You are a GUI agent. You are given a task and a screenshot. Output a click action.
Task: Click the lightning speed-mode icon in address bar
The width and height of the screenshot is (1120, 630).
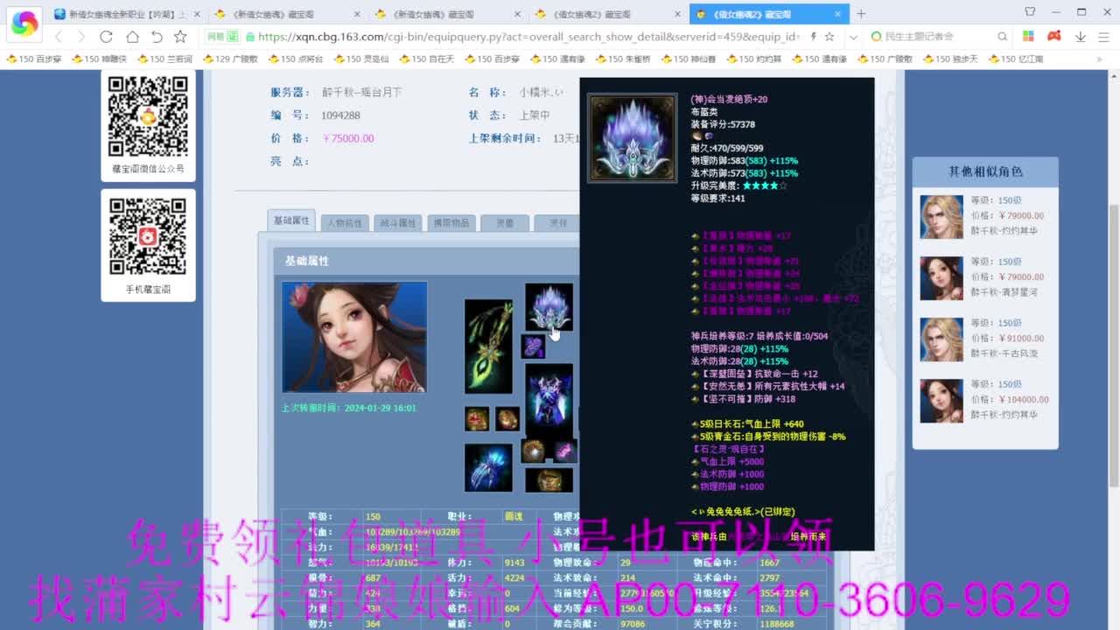tap(814, 37)
